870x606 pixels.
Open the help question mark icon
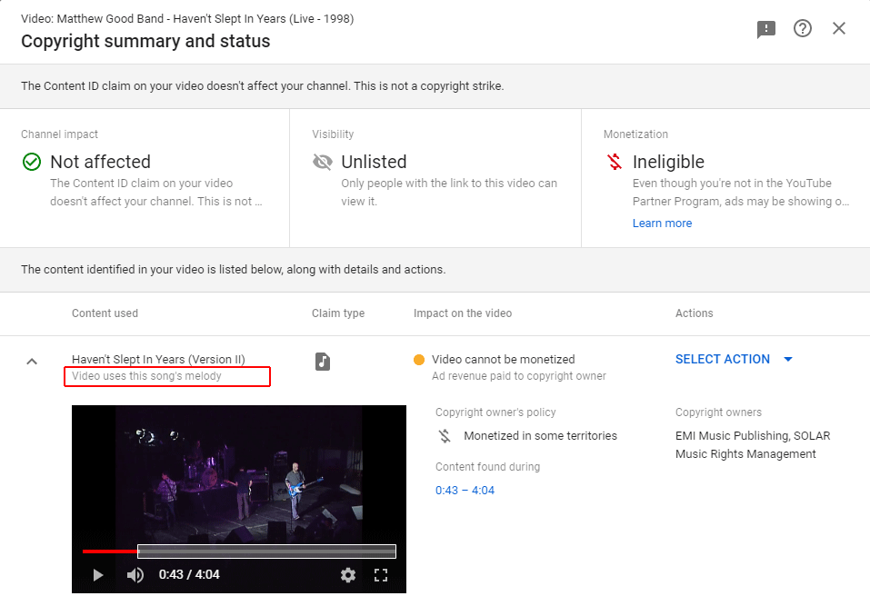coord(803,28)
